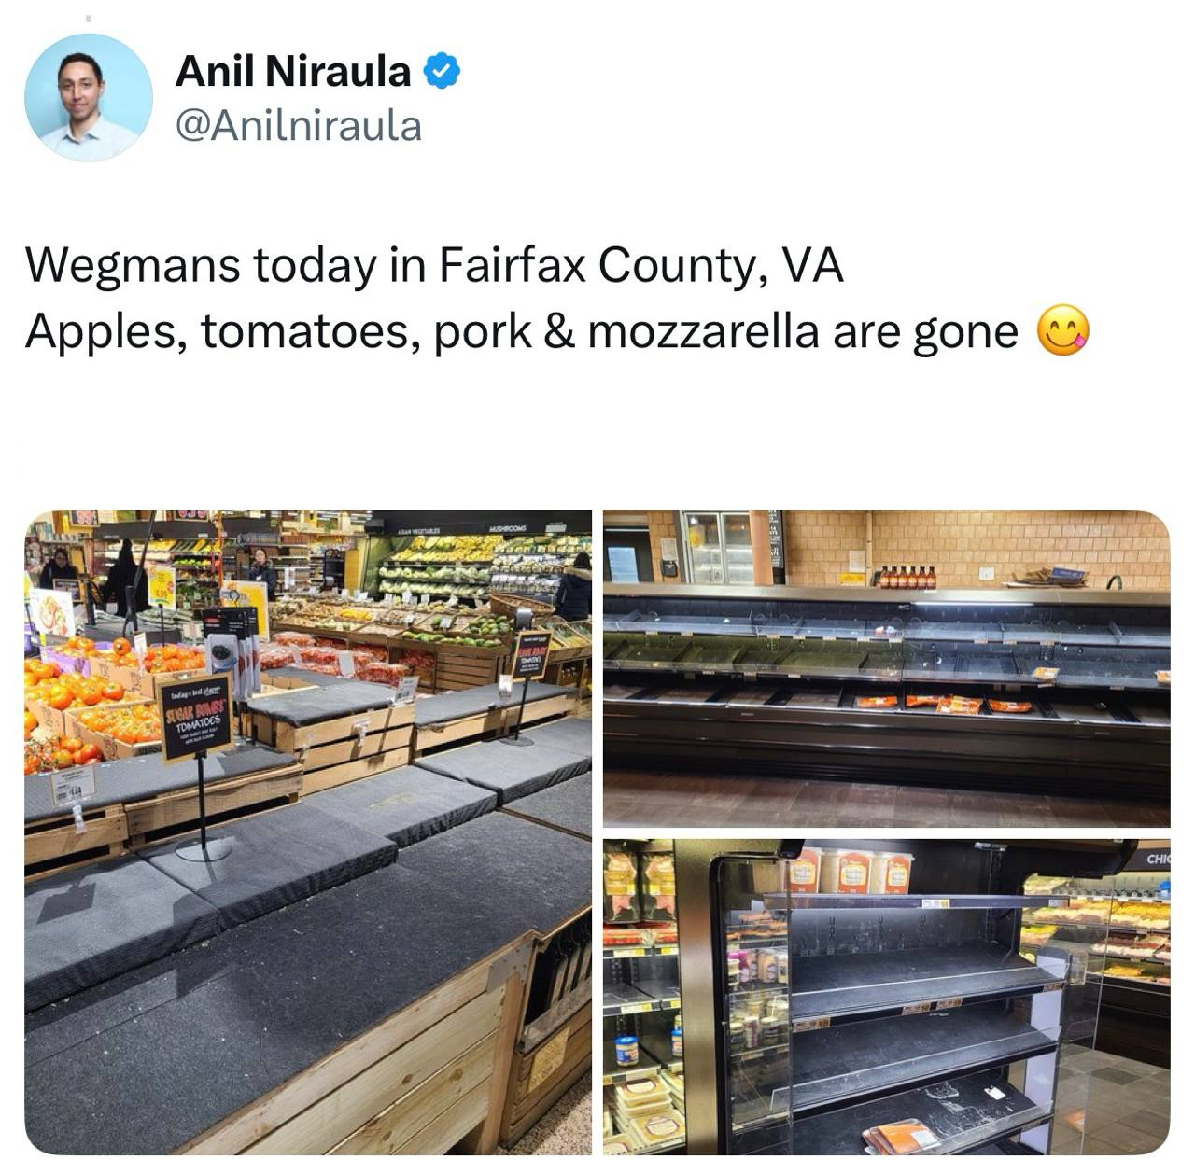
Task: Click the orange package on the bottom shelf
Action: coord(901,1137)
